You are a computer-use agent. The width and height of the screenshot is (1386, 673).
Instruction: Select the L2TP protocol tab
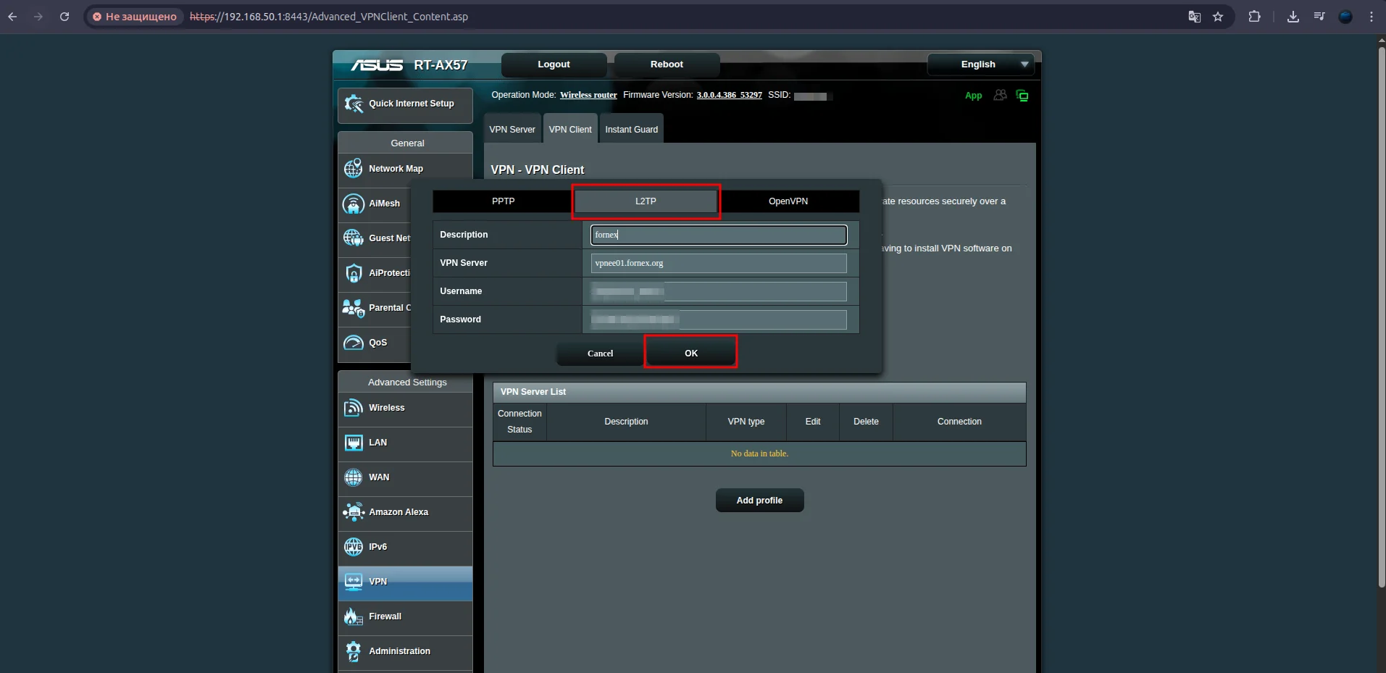[646, 201]
